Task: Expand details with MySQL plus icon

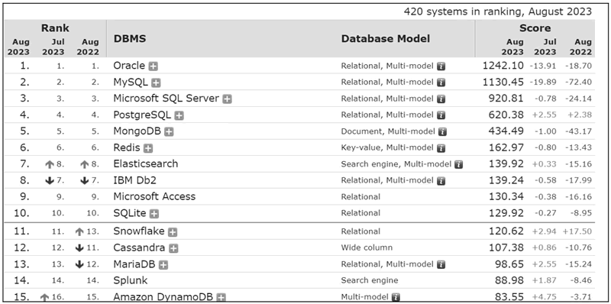Action: pos(157,83)
